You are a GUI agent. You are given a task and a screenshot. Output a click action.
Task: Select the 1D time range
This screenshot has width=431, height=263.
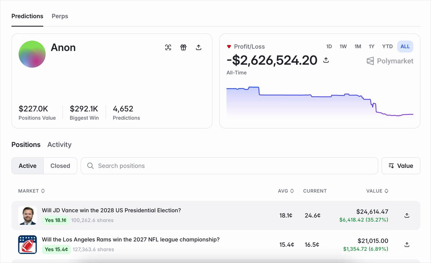coord(329,46)
